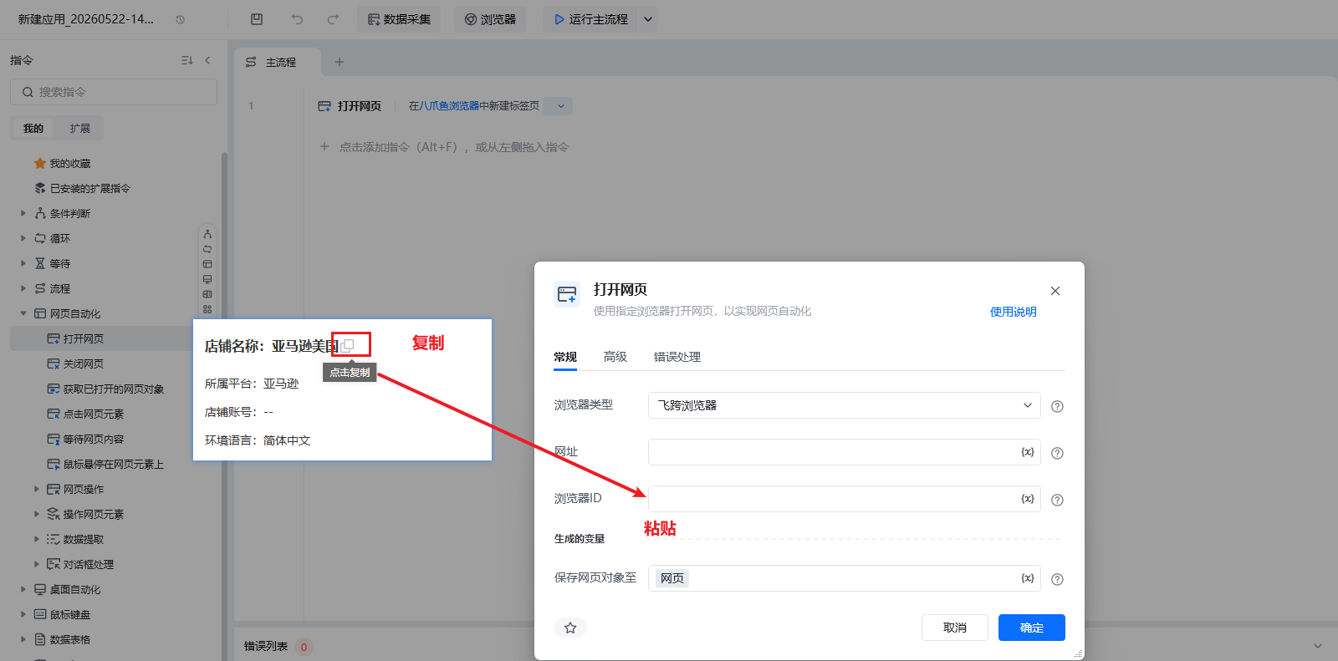Viewport: 1338px width, 661px height.
Task: Expand the 循环 category
Action: 23,238
